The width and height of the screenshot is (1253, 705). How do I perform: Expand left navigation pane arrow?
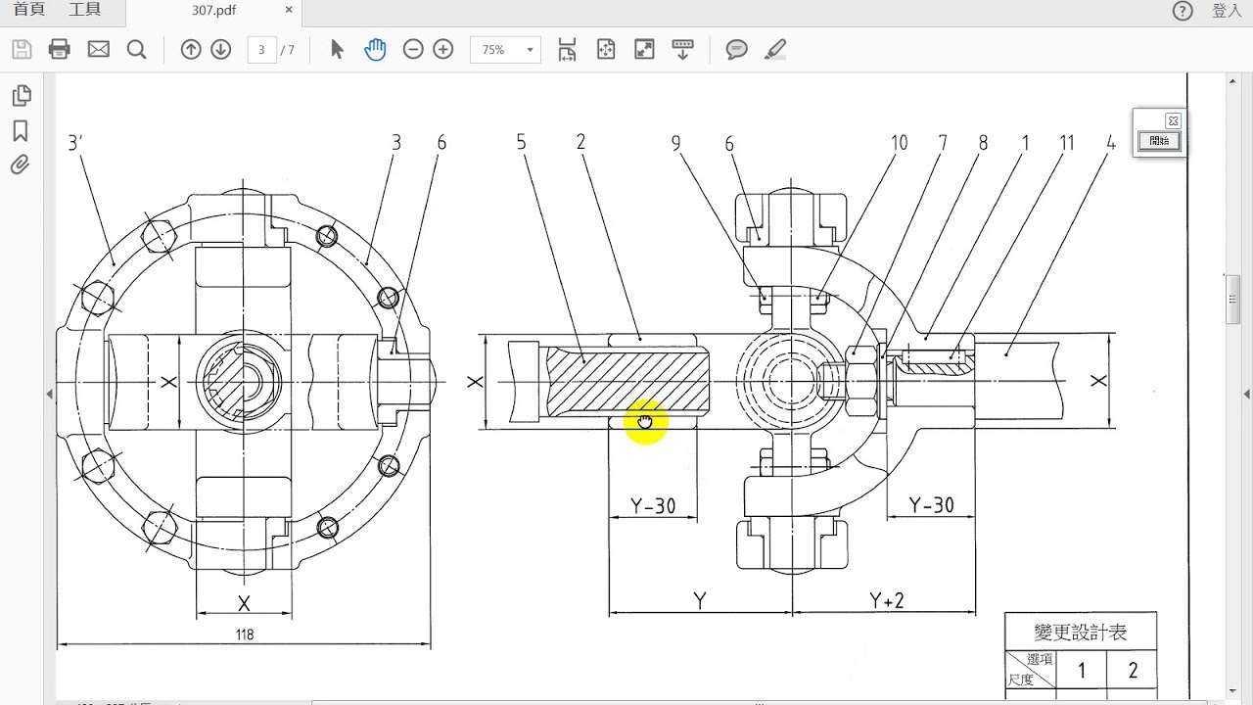[49, 395]
